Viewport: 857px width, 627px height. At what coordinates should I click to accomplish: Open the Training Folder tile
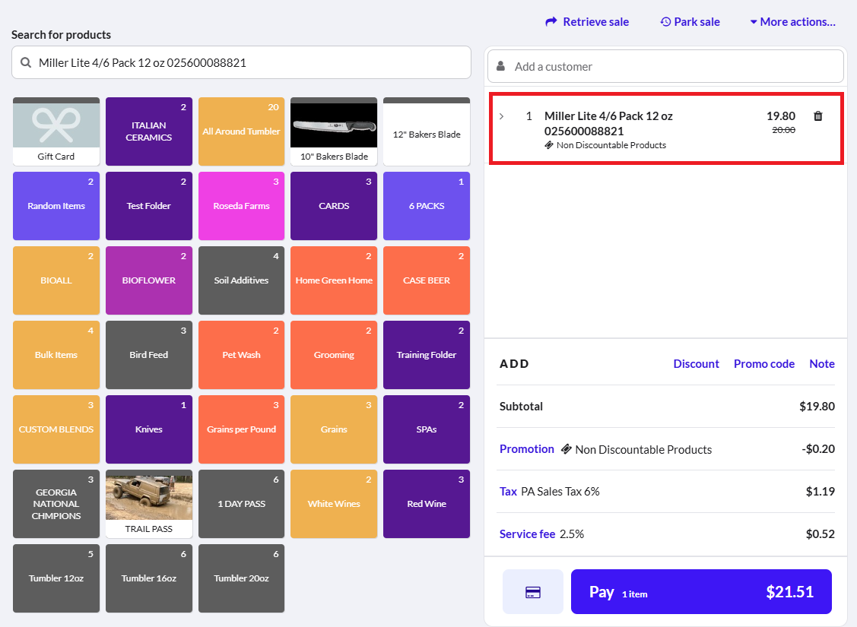click(x=427, y=355)
